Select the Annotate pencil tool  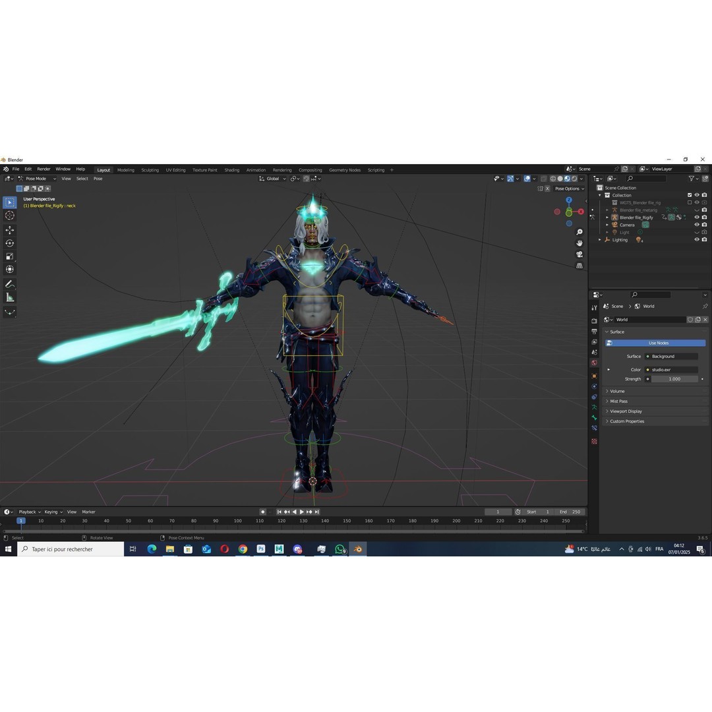(9, 284)
